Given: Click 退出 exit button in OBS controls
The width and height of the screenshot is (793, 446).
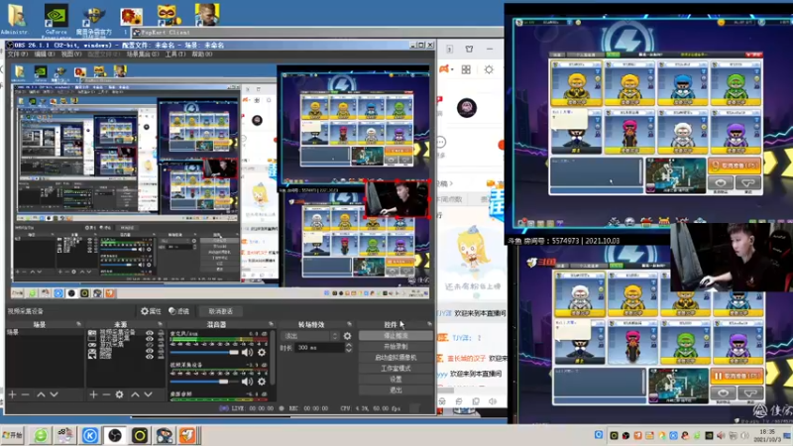Looking at the screenshot, I should click(396, 390).
